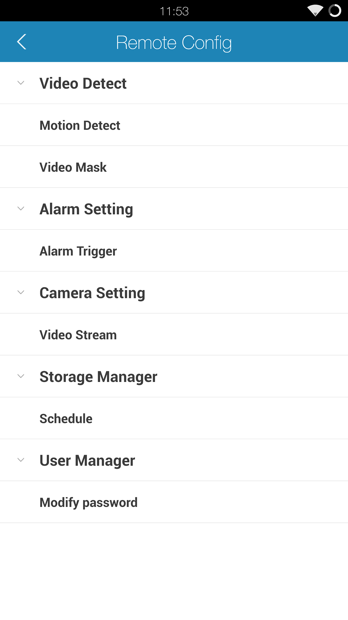Collapse the Storage Manager chevron
This screenshot has width=348, height=620.
pyautogui.click(x=21, y=376)
